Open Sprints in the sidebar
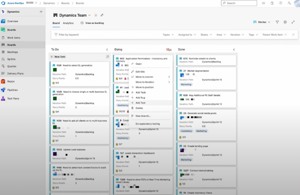 click(x=11, y=59)
